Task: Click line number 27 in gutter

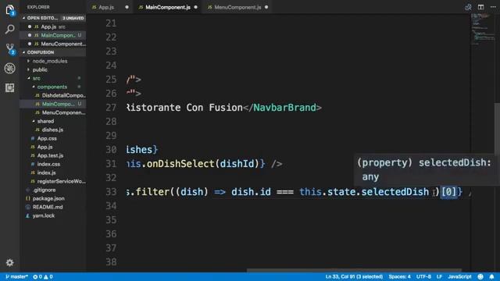Action: pos(111,108)
